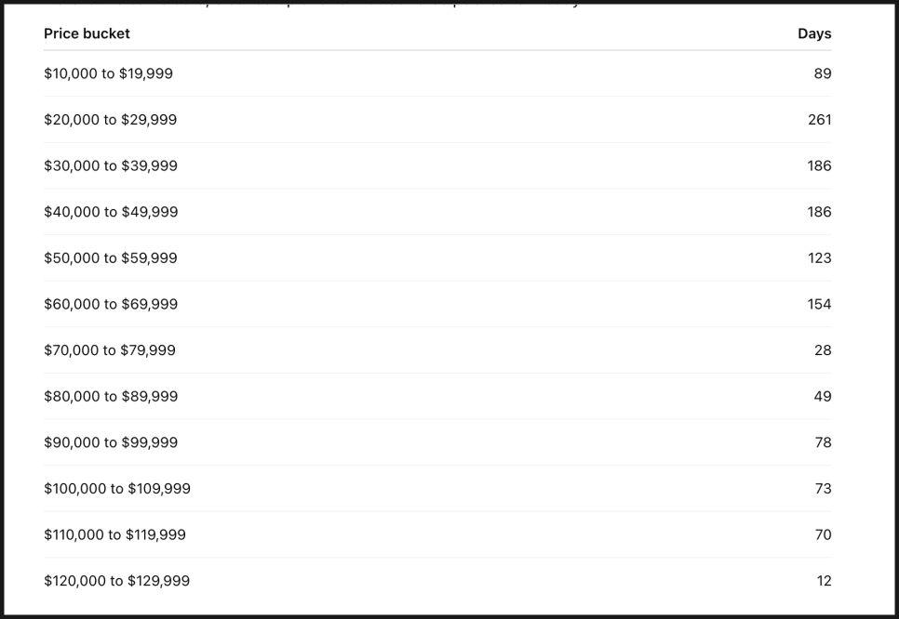Click the $120,000 to $129,999 price bucket
Image resolution: width=899 pixels, height=619 pixels.
pos(116,581)
